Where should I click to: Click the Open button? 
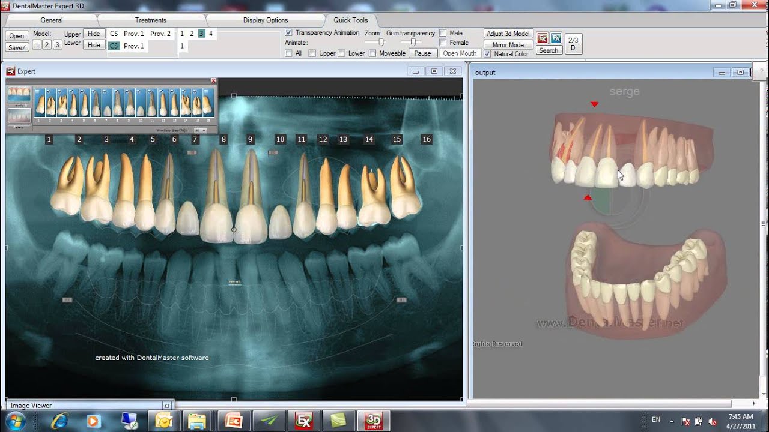click(17, 36)
